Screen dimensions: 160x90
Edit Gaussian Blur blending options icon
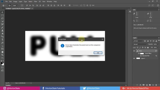pos(156,56)
